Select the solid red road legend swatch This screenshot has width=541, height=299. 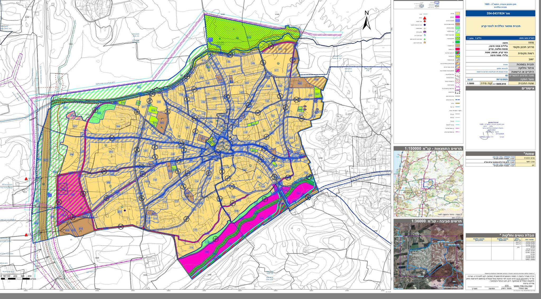(458, 49)
